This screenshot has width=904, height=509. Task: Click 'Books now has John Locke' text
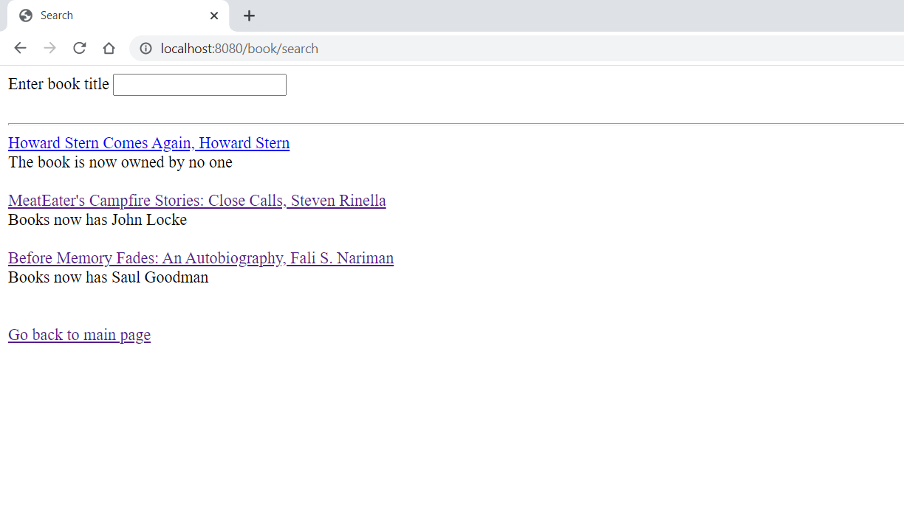pyautogui.click(x=97, y=220)
